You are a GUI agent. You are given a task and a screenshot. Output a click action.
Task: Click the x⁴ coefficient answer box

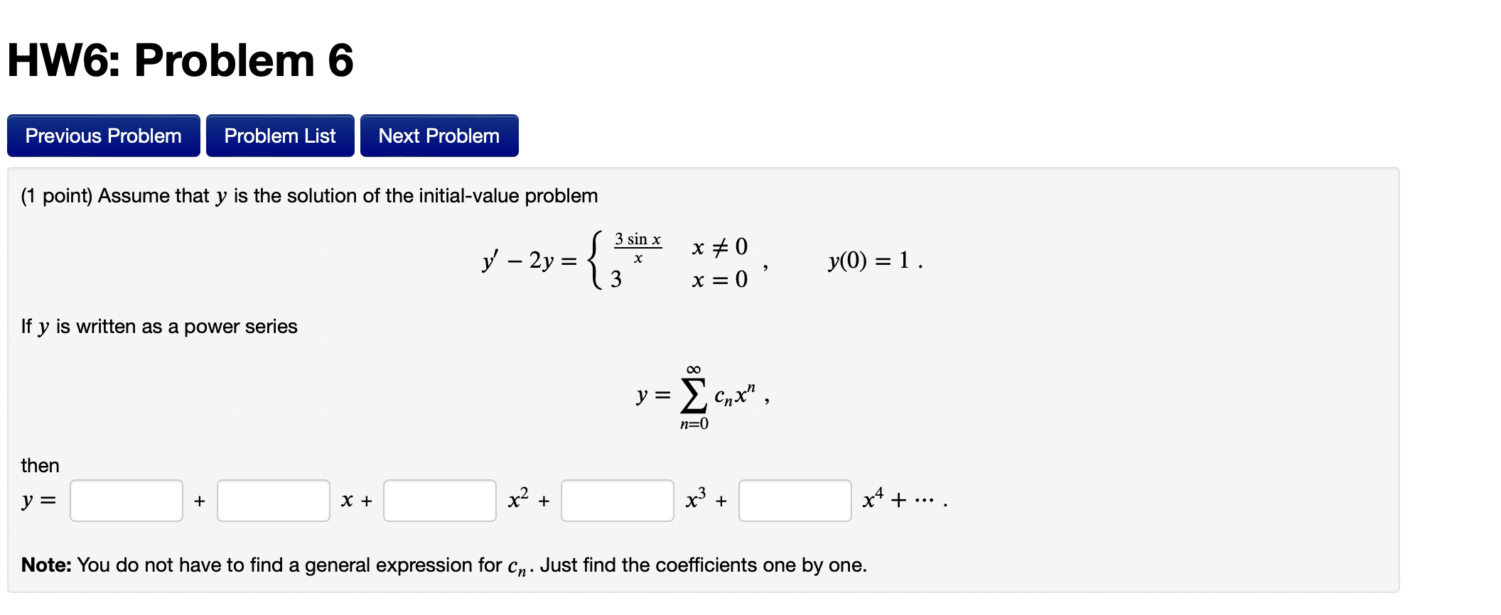tap(794, 501)
